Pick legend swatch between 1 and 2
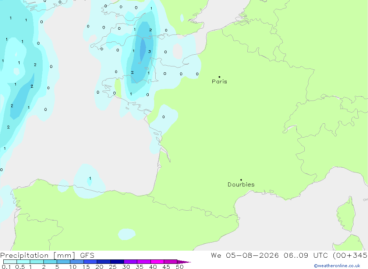 [x=37, y=262]
